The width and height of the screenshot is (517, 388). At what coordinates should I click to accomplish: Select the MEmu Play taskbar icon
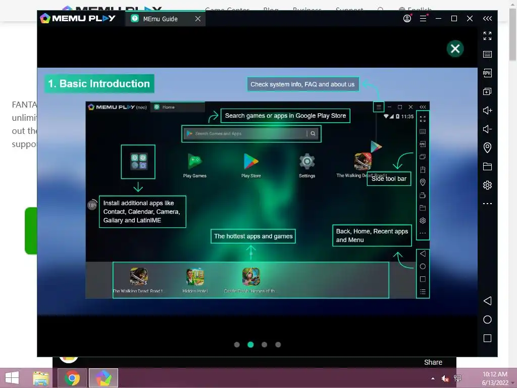[103, 378]
